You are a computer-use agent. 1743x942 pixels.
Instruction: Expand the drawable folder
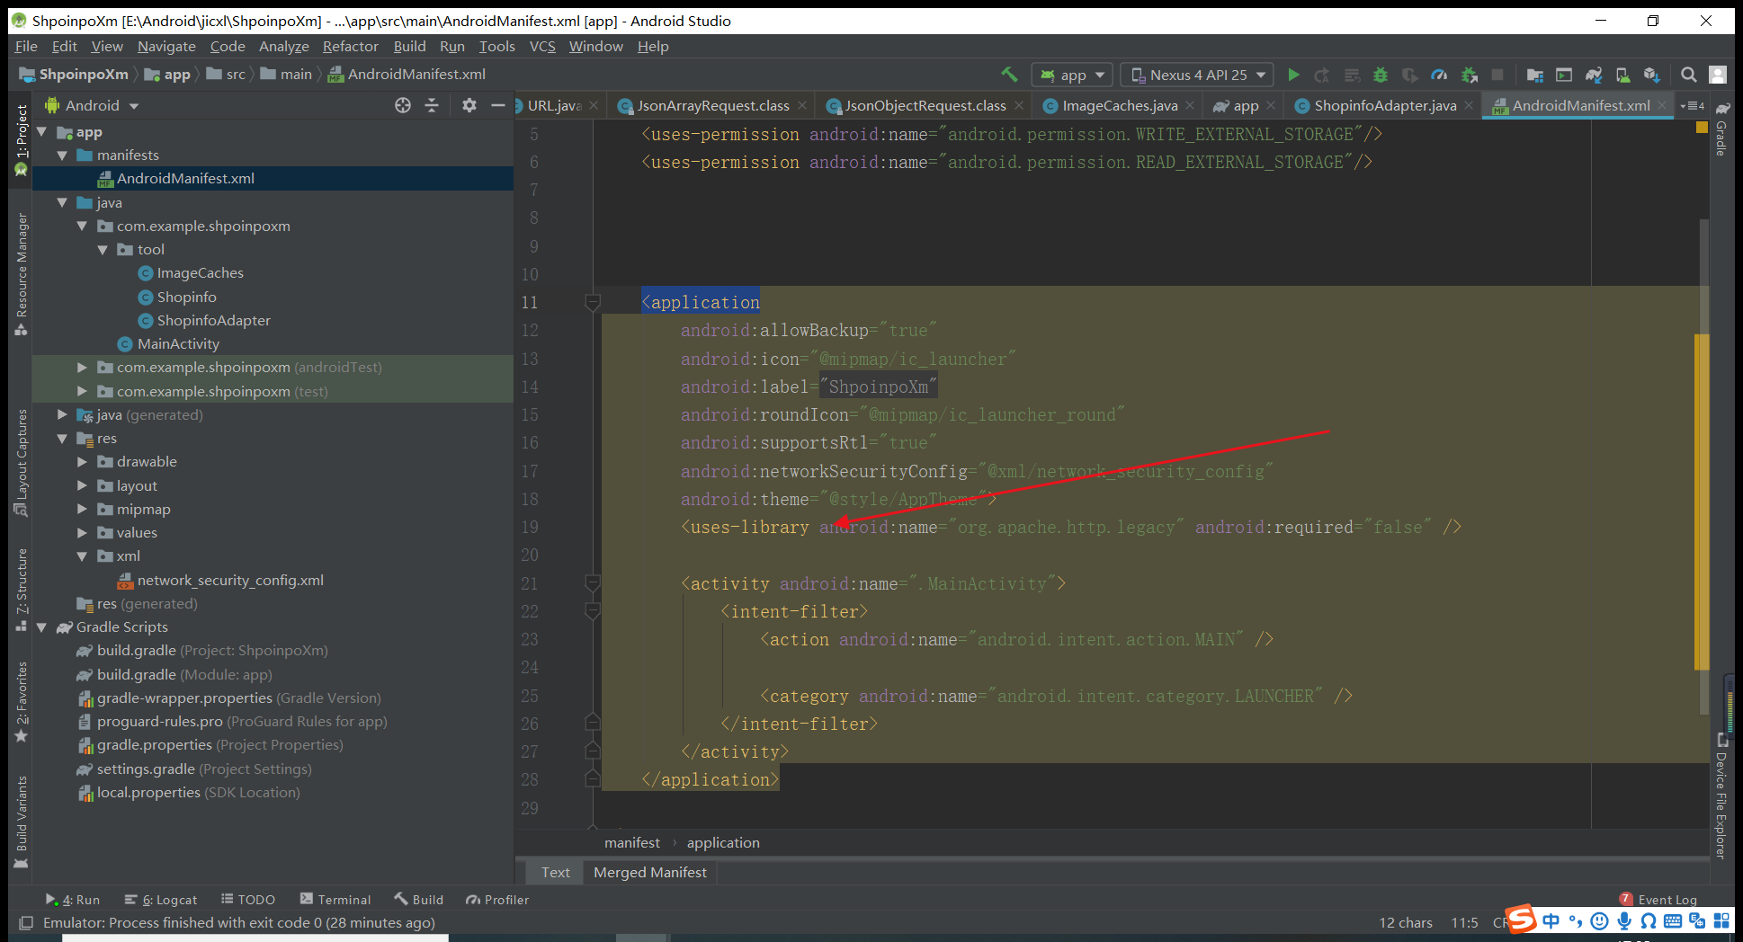[82, 462]
